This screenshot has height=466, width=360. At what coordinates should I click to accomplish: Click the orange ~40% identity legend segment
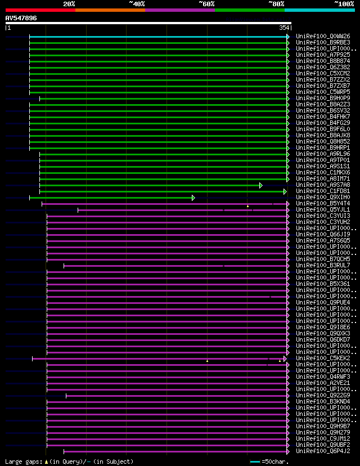tap(110, 10)
